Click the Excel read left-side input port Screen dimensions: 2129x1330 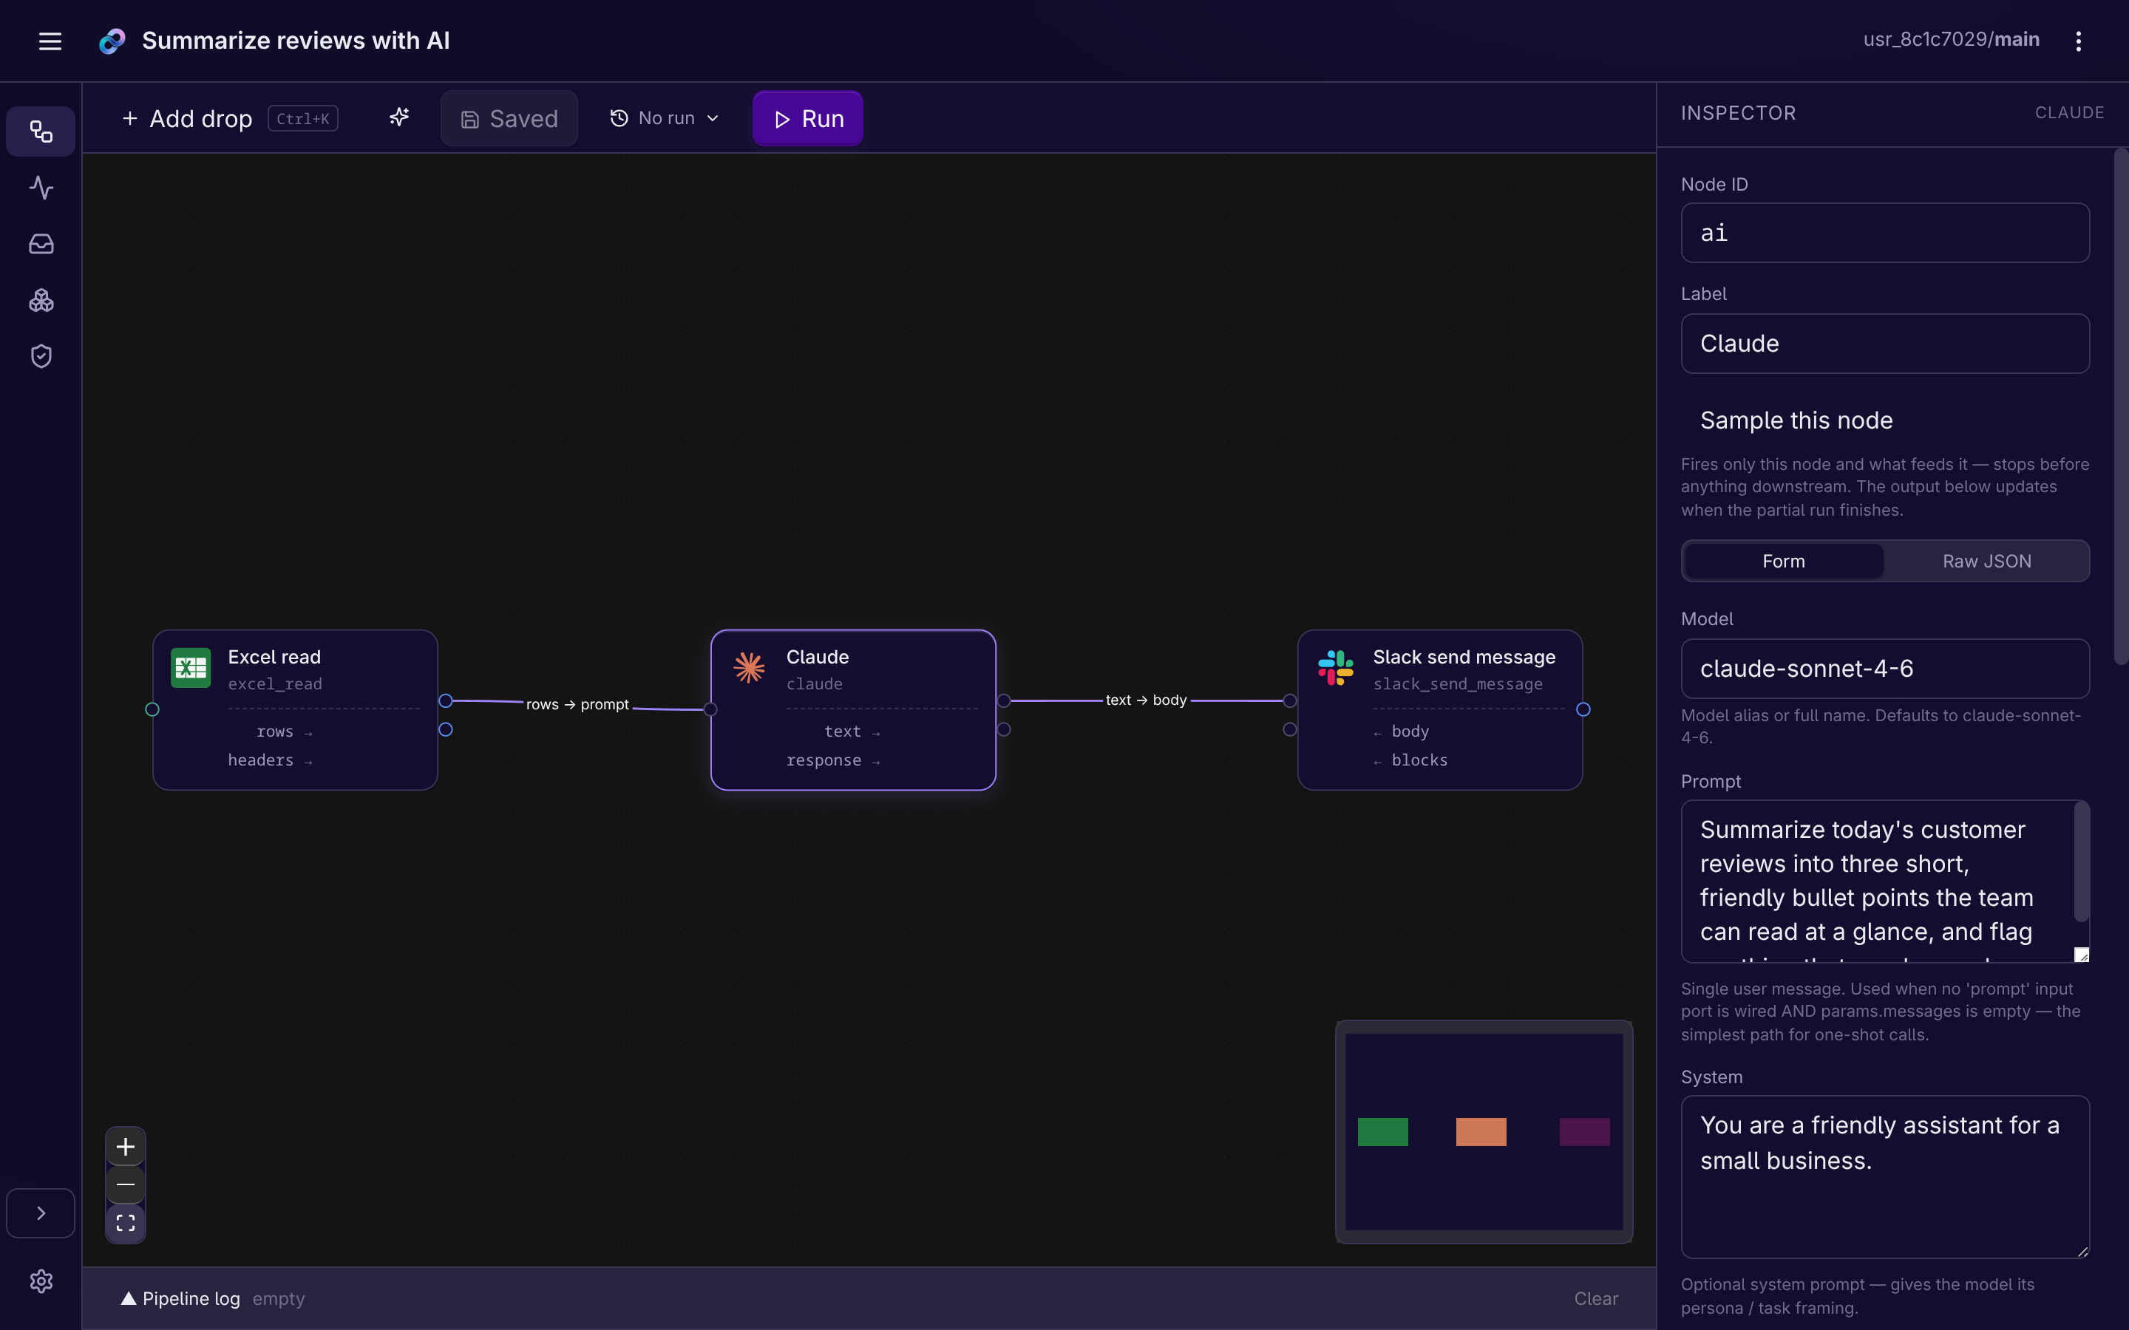coord(152,709)
